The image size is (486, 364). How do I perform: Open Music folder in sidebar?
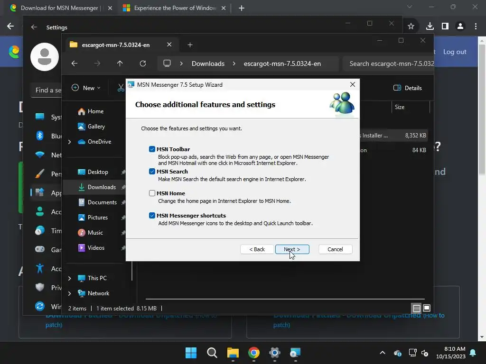click(95, 232)
